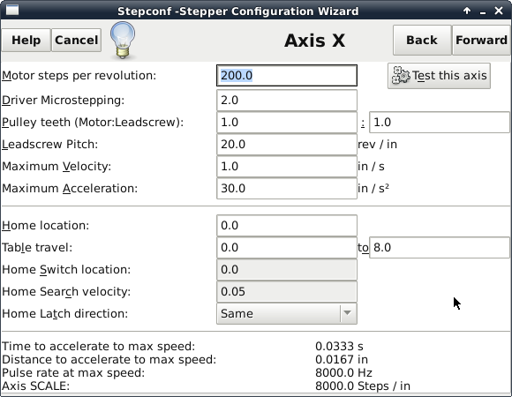The height and width of the screenshot is (397, 512).
Task: Click the Driver Microstepping input field
Action: (287, 101)
